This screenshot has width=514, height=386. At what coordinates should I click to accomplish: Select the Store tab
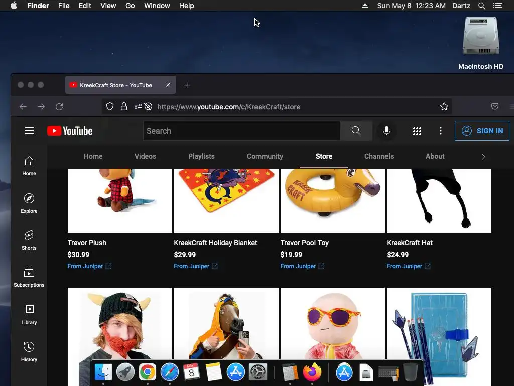click(x=324, y=157)
